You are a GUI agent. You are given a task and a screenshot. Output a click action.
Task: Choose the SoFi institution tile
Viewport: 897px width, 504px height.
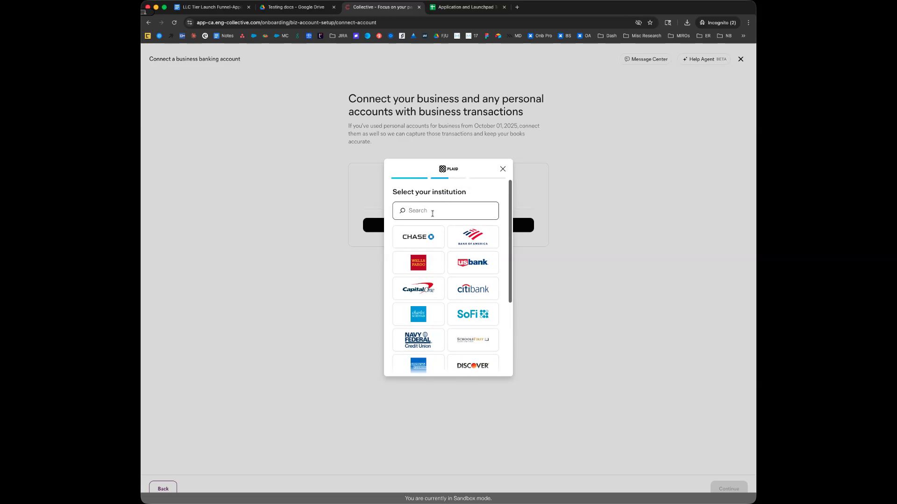click(x=473, y=314)
